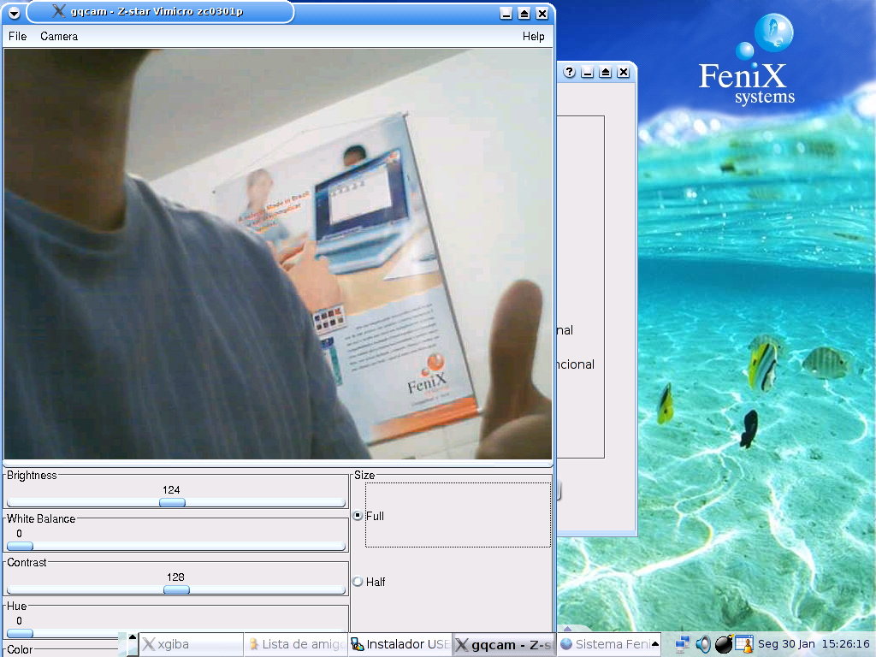The height and width of the screenshot is (657, 876).
Task: Switch to Instalador USB taskbar window
Action: point(400,644)
